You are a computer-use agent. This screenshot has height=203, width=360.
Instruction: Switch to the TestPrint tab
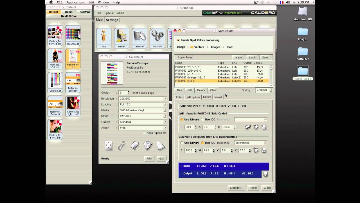84,12
